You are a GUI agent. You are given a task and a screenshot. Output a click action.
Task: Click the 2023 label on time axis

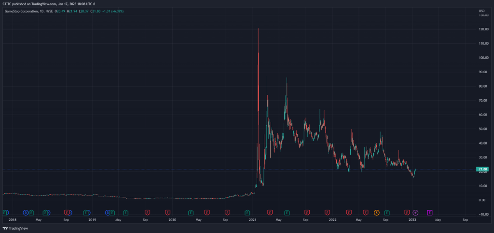(412, 220)
